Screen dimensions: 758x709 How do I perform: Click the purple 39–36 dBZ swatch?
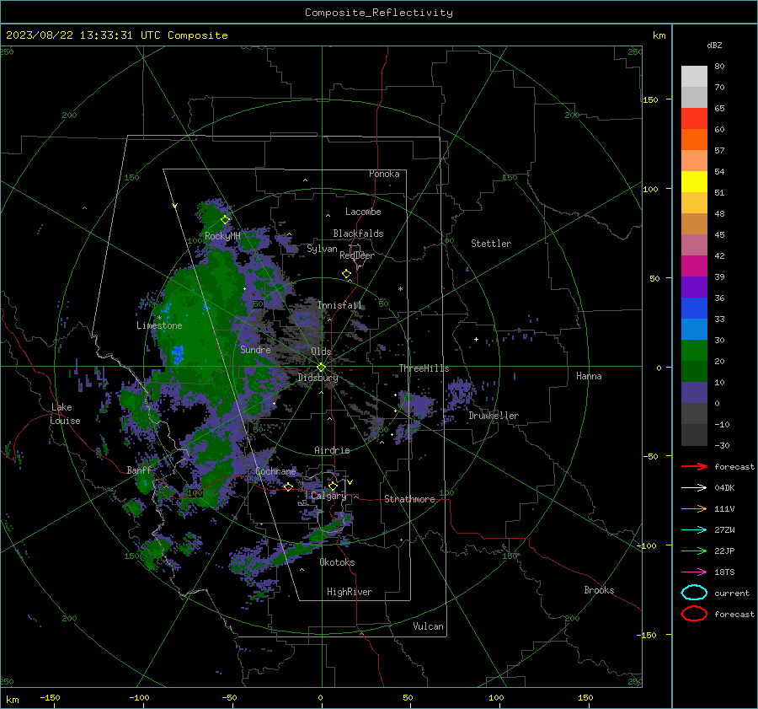click(x=694, y=287)
